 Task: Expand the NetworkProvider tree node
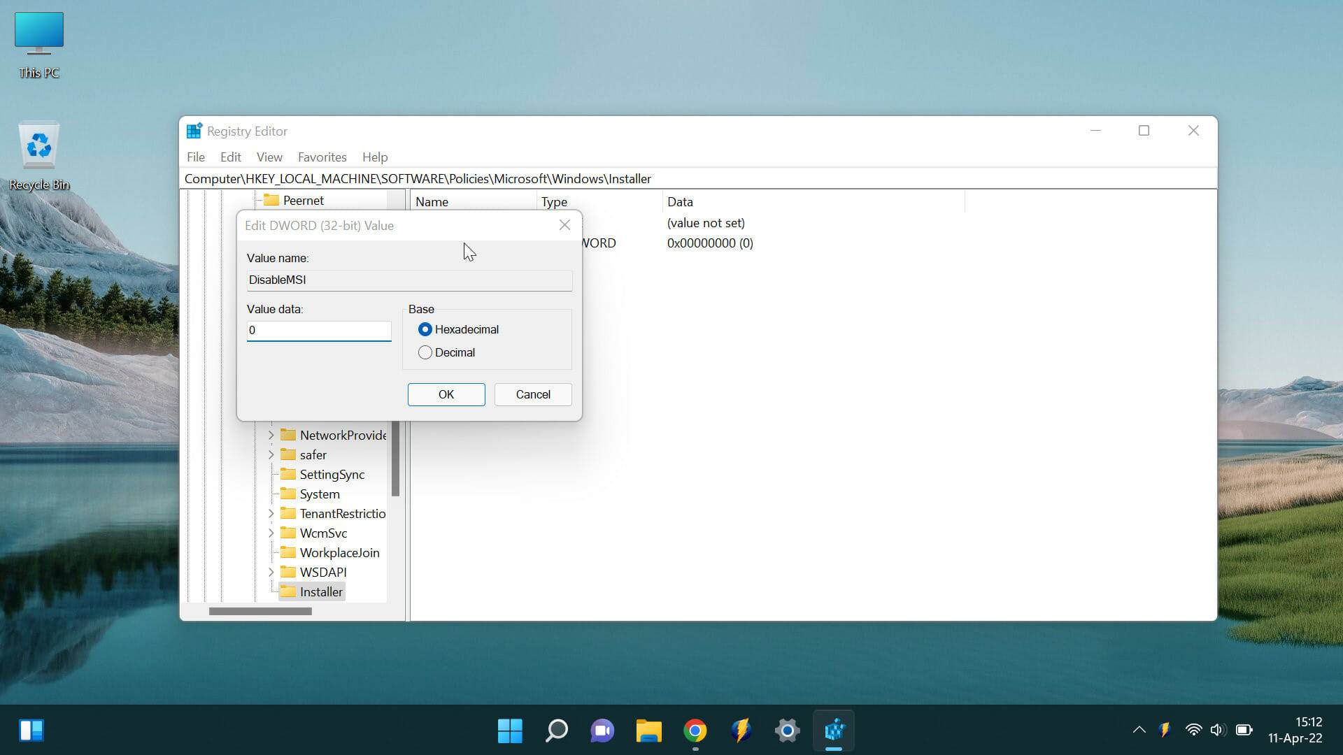(x=271, y=435)
